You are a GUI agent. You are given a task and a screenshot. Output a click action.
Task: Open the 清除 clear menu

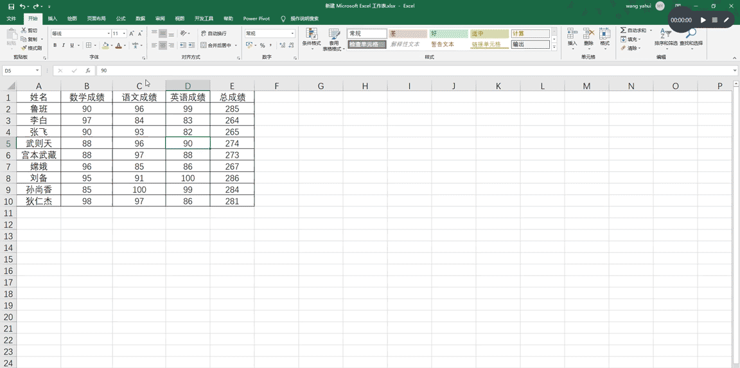coord(631,48)
